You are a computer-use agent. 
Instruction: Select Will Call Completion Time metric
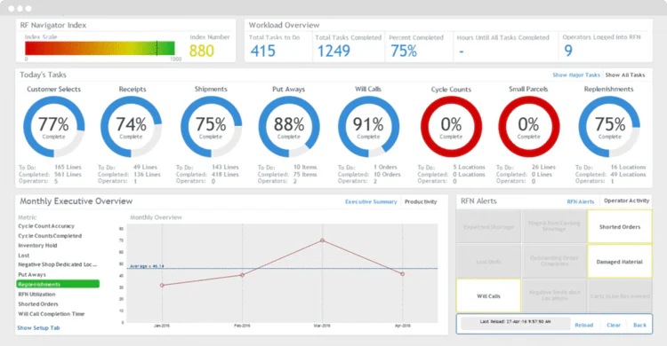[x=51, y=314]
